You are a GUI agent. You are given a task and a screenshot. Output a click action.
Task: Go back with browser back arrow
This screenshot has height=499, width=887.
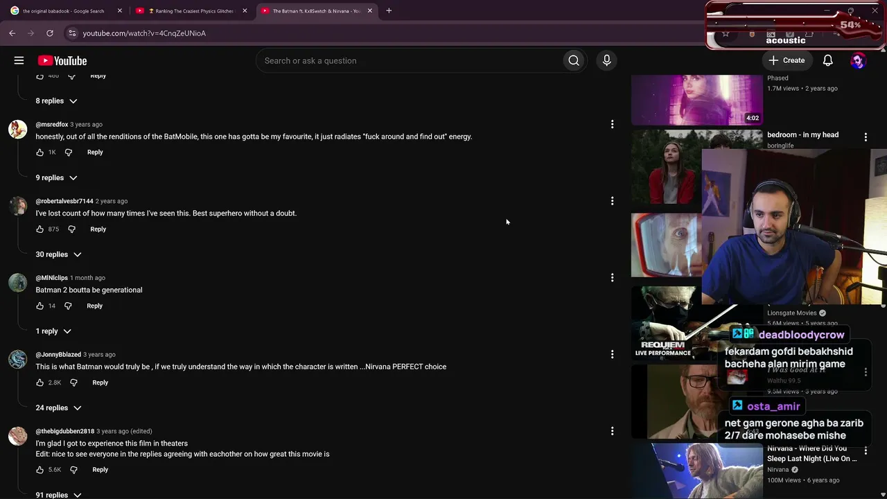pos(12,33)
